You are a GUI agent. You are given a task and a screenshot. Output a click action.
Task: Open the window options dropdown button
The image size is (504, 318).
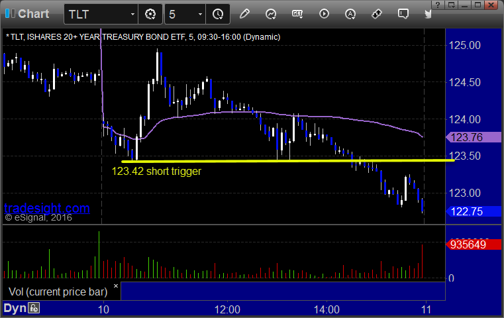[452, 5]
